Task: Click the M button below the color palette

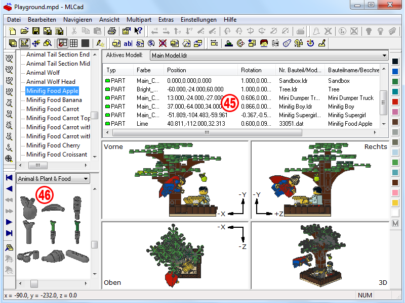Action: click(x=395, y=223)
